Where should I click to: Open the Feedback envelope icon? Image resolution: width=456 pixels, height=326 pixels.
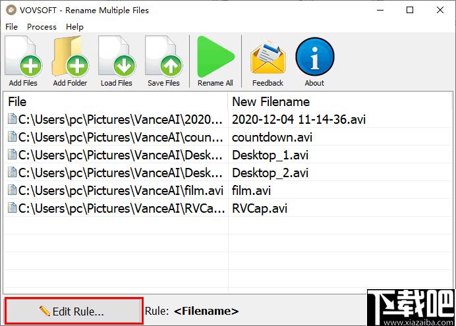tap(268, 57)
